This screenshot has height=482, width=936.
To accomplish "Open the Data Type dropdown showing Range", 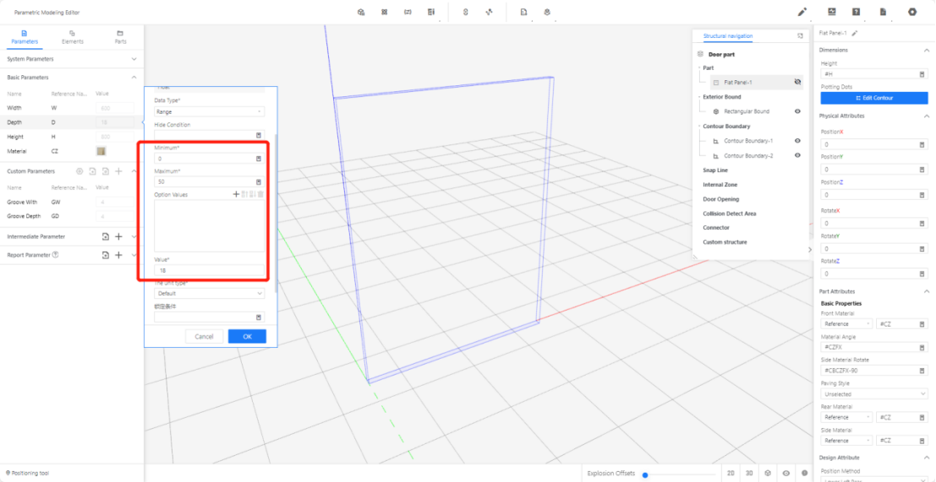I will coord(209,111).
